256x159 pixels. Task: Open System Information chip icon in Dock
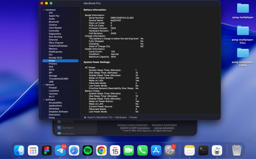click(x=217, y=150)
